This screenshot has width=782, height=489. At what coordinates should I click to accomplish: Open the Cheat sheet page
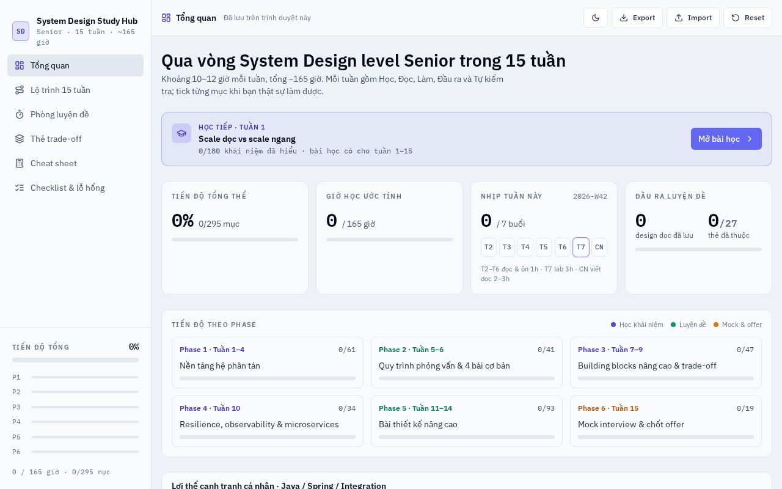[75, 163]
